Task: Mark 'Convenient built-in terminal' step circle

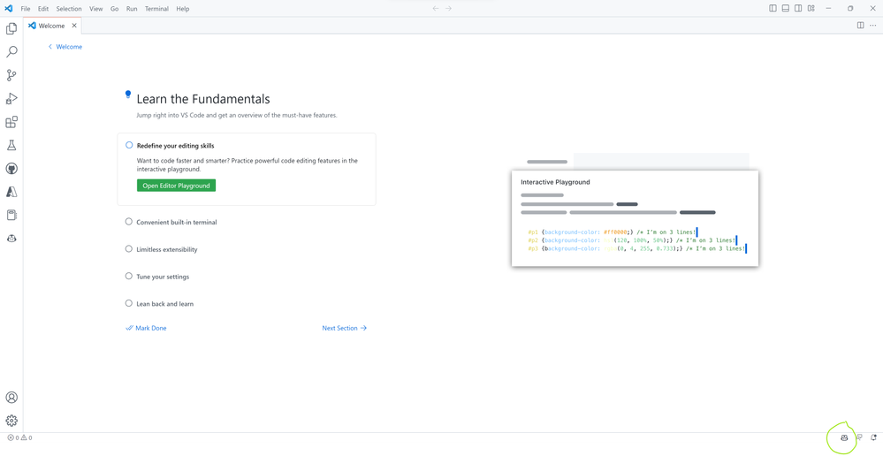Action: [x=129, y=222]
